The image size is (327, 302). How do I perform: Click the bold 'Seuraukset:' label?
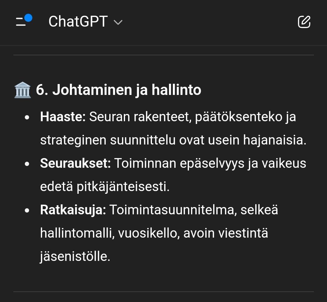click(75, 164)
